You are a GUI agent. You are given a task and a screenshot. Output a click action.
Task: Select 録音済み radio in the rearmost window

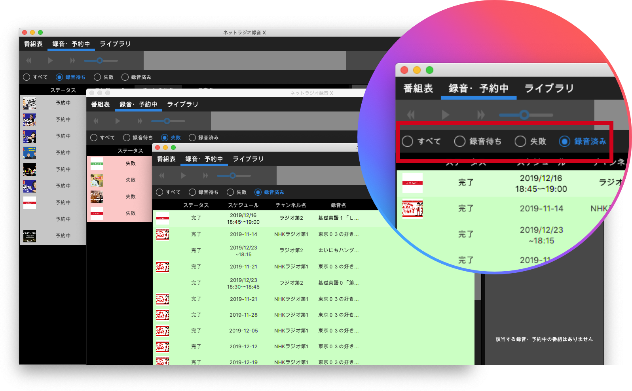(125, 77)
